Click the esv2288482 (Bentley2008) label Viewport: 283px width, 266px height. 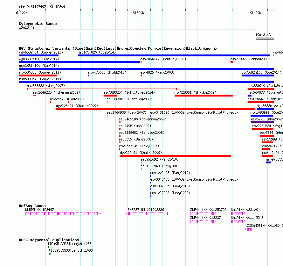(x=142, y=133)
